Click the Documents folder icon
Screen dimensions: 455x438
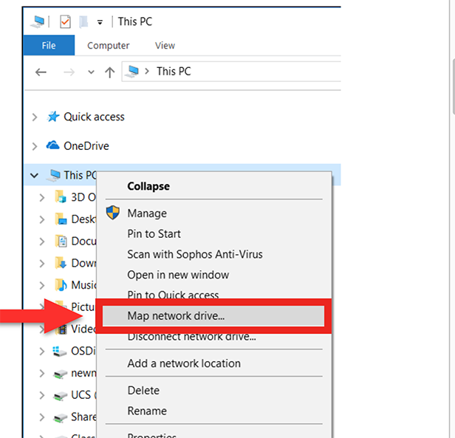[x=61, y=241]
